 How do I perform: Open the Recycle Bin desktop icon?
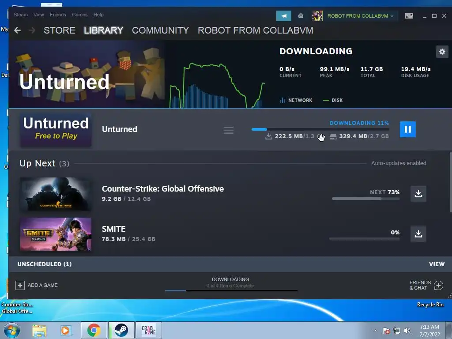(x=430, y=305)
